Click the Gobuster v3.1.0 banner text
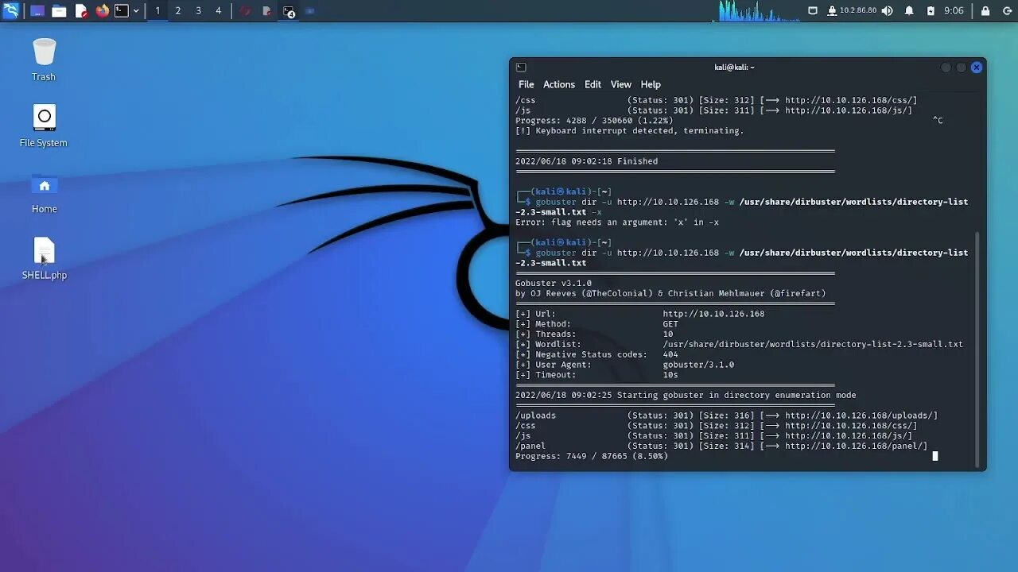 click(554, 284)
